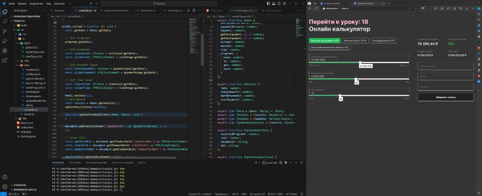Screen dimensions: 482x196
Task: Open costInput.ts in the file explorer
Action: click(33, 69)
